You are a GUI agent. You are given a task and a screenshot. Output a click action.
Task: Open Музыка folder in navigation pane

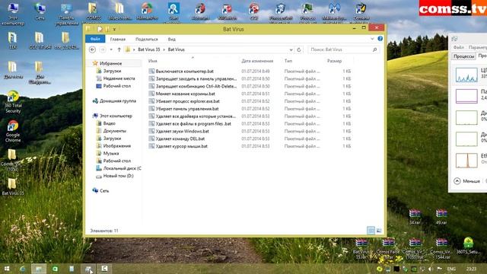click(x=111, y=153)
